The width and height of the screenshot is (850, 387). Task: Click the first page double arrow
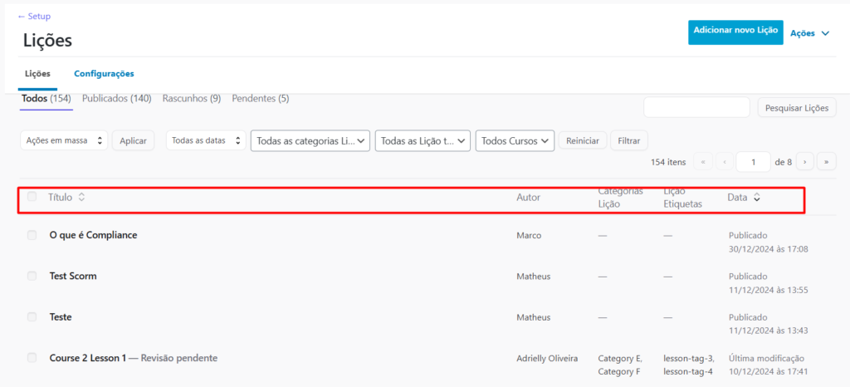[x=702, y=162]
